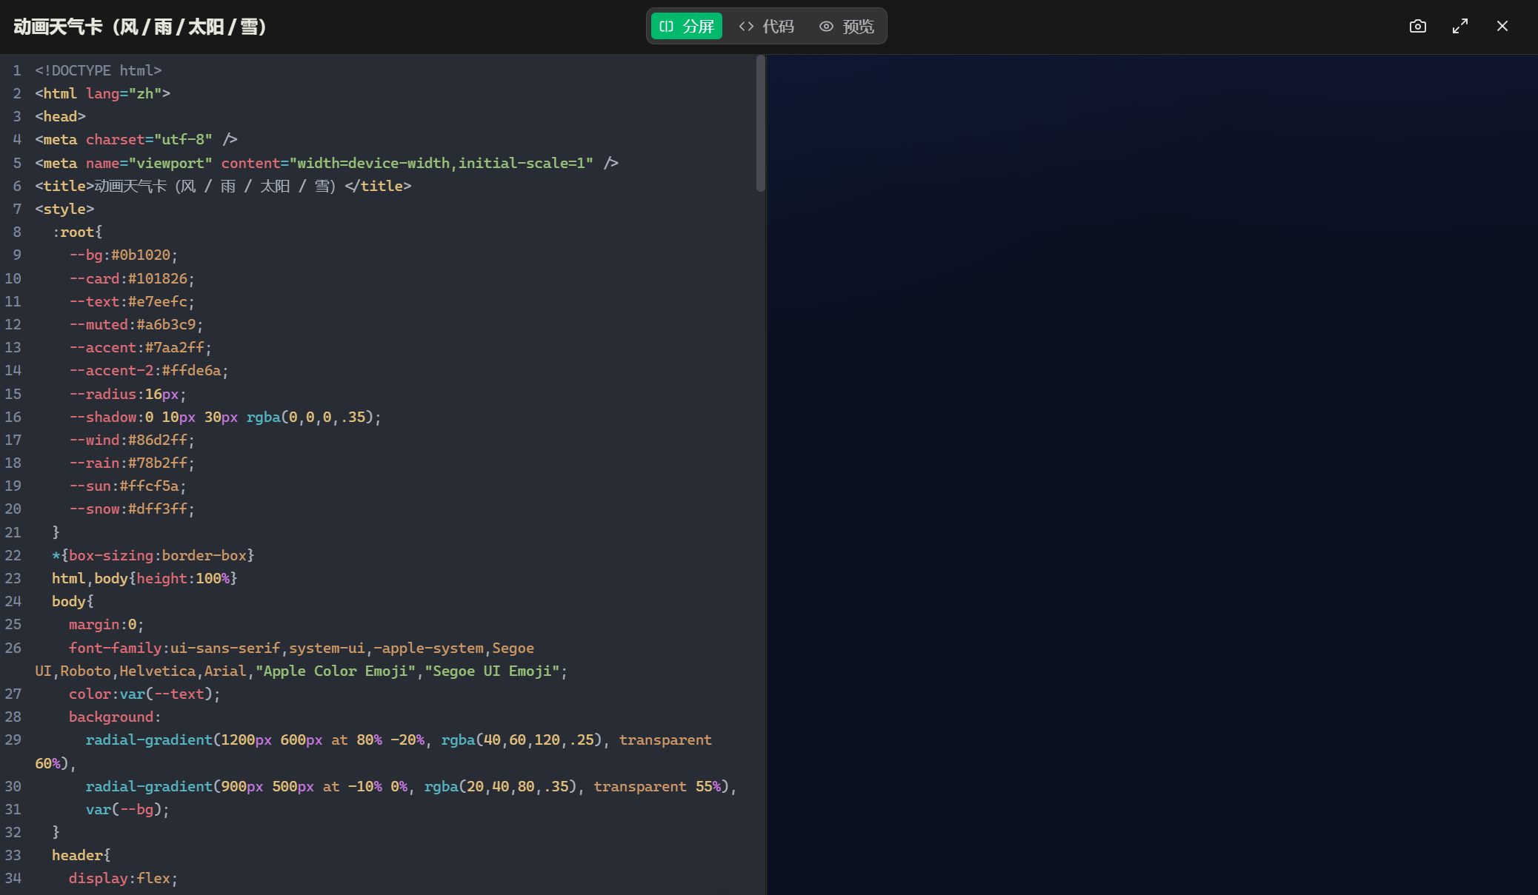This screenshot has height=895, width=1538.
Task: Click the --bg:#0b1020 variable line
Action: click(123, 255)
